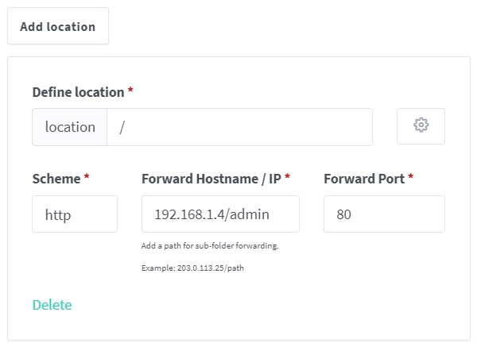
Task: Click the gray "location" prefix box
Action: coord(70,127)
